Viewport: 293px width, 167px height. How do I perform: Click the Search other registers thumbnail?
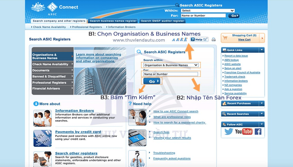point(42,159)
